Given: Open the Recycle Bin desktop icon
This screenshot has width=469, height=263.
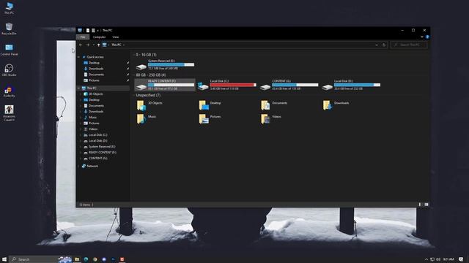Looking at the screenshot, I should tap(10, 29).
